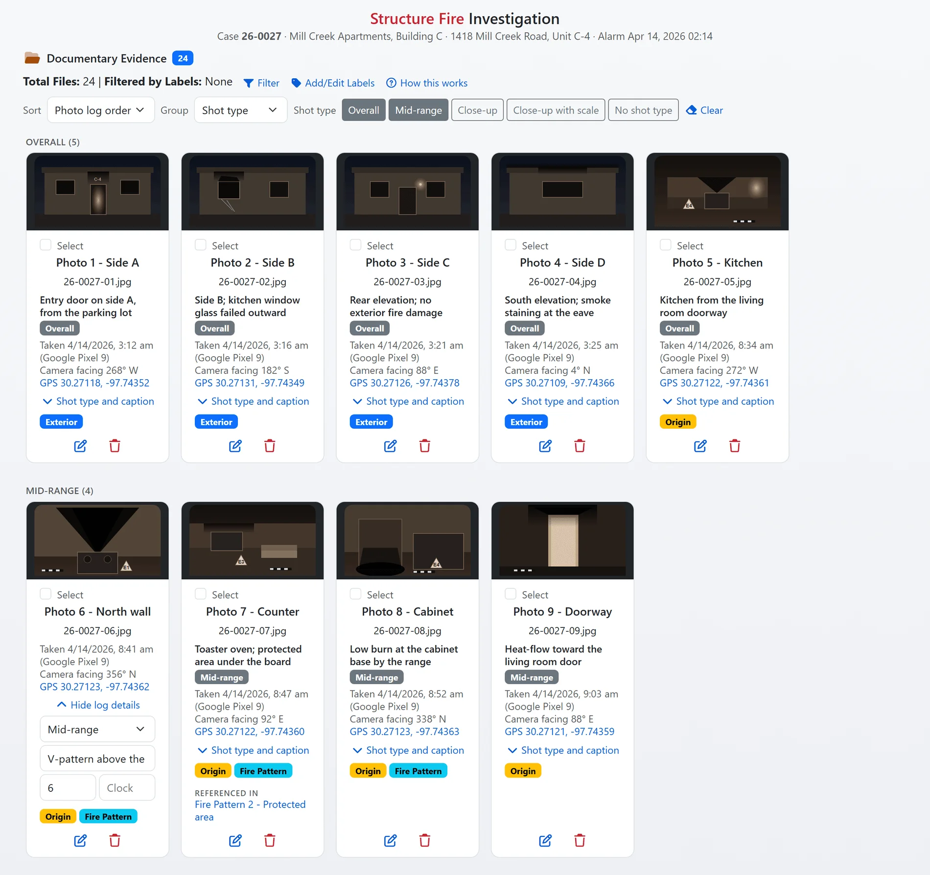Screen dimensions: 930x875
Task: Expand 'Shot type and caption' on Photo 4 - Side D
Action: click(563, 401)
